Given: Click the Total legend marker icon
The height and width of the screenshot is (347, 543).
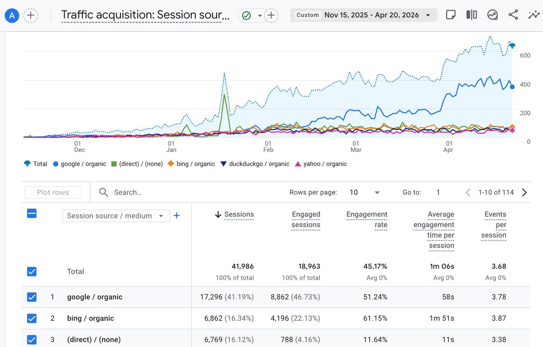Looking at the screenshot, I should [x=28, y=164].
